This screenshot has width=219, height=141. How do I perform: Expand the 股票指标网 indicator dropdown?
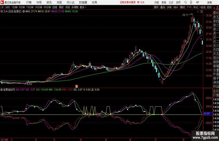(1, 90)
